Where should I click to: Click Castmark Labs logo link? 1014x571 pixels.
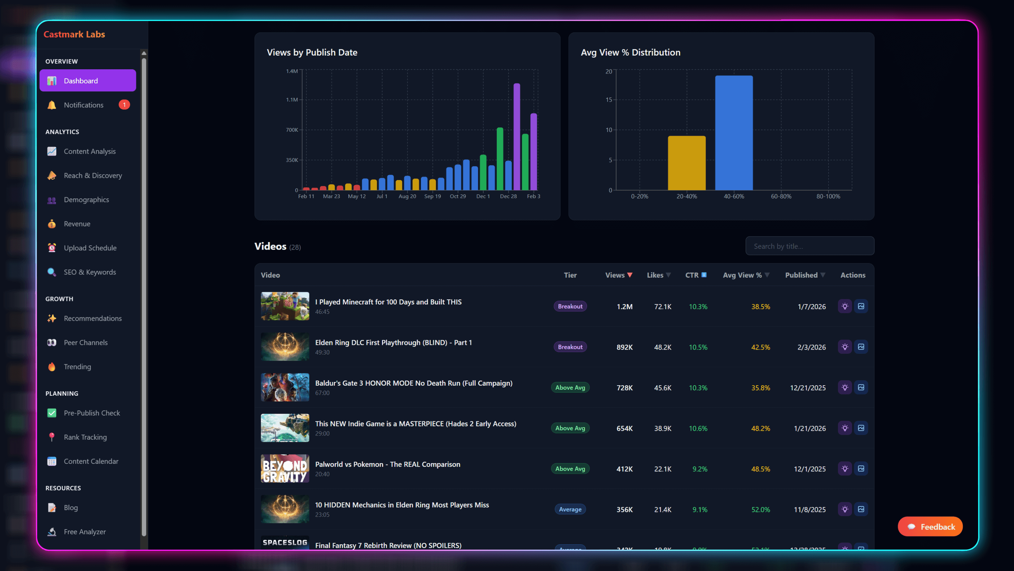(x=74, y=34)
